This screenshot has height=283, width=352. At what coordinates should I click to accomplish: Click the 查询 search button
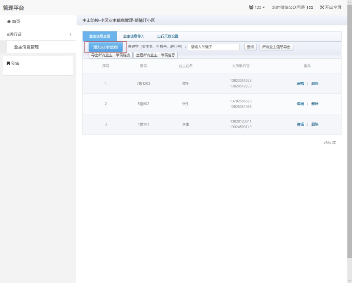[250, 47]
